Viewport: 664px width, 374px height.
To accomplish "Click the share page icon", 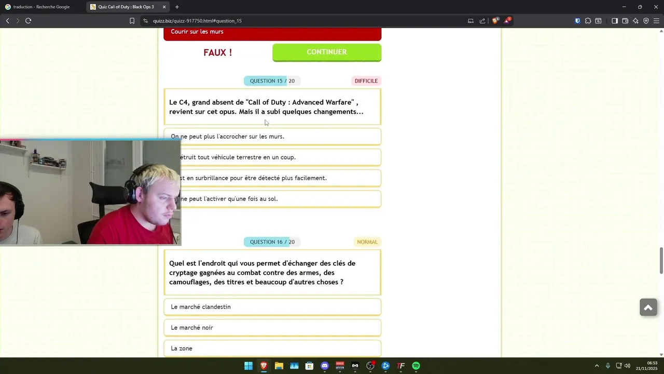I will [x=482, y=21].
